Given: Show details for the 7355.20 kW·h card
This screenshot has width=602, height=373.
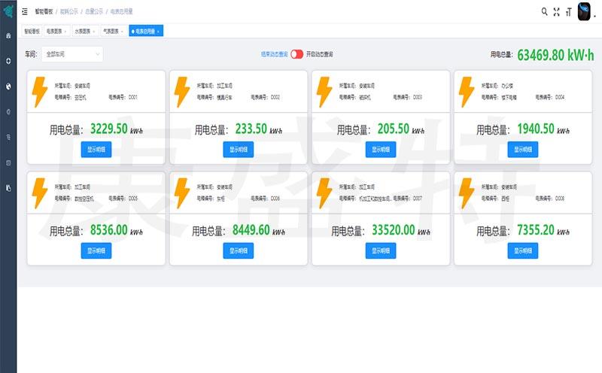Looking at the screenshot, I should [x=523, y=250].
